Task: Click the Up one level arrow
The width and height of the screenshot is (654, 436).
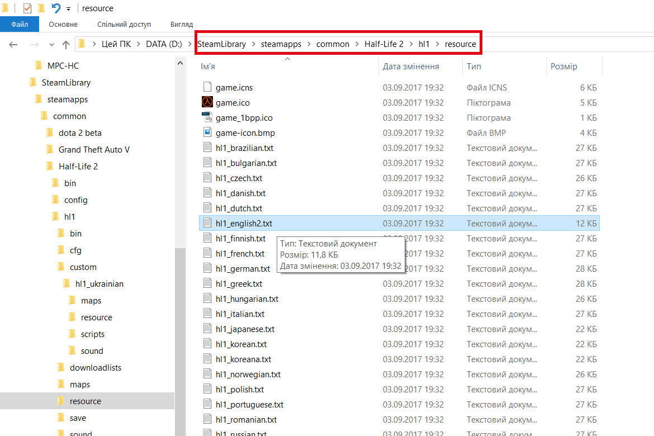Action: coord(66,44)
